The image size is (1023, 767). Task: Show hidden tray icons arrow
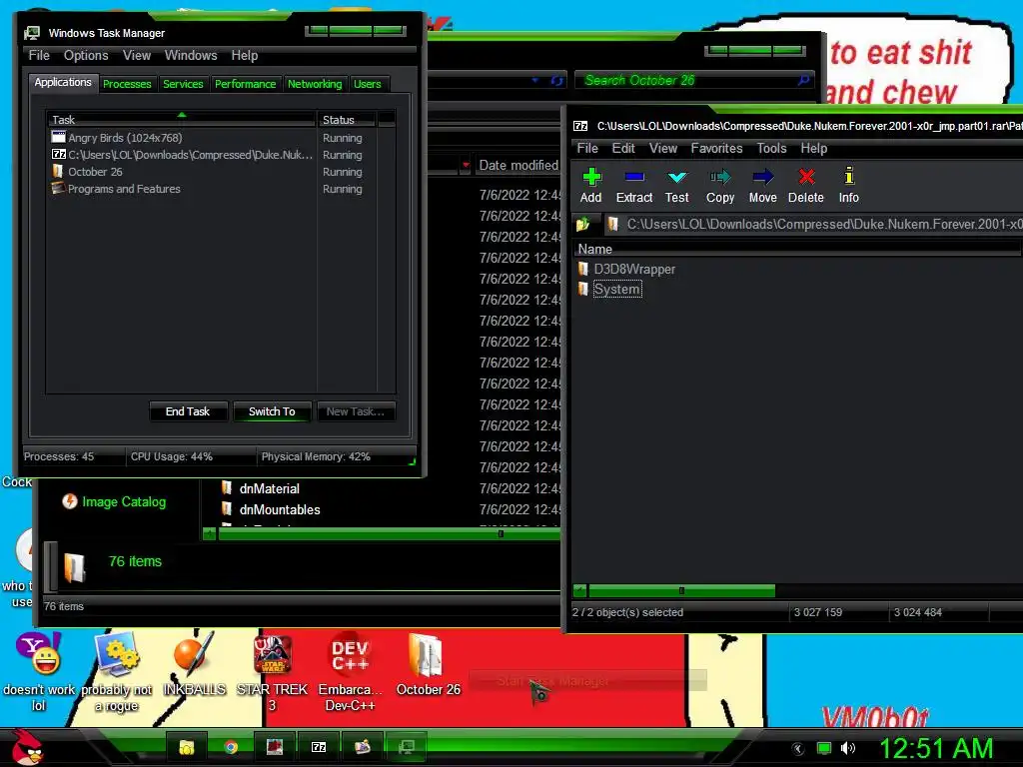point(798,748)
